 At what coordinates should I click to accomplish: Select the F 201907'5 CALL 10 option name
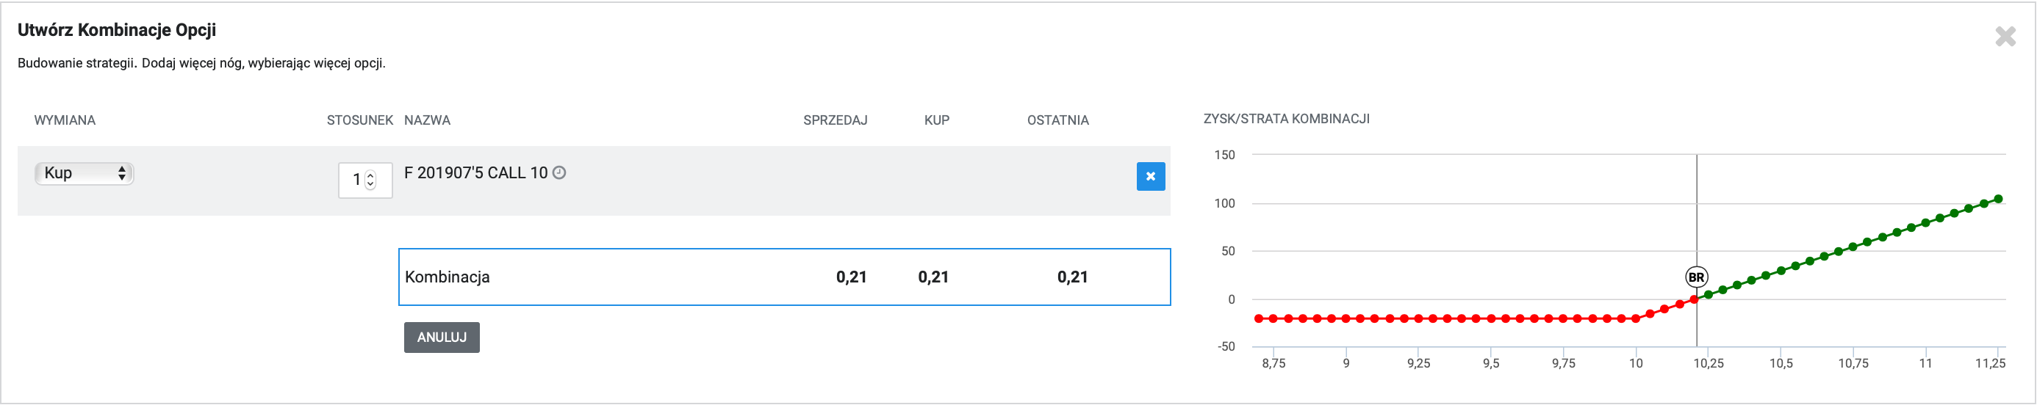pos(475,173)
